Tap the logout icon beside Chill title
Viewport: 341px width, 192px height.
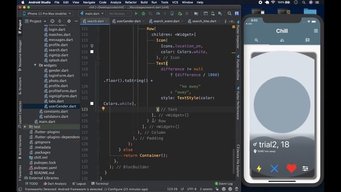[316, 31]
